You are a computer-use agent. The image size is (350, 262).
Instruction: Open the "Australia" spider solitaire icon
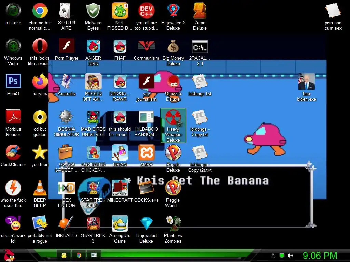[x=66, y=81]
